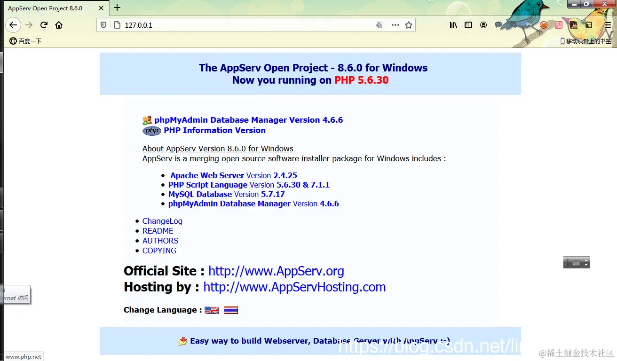Open the 百度一下 bookmark

[x=25, y=41]
